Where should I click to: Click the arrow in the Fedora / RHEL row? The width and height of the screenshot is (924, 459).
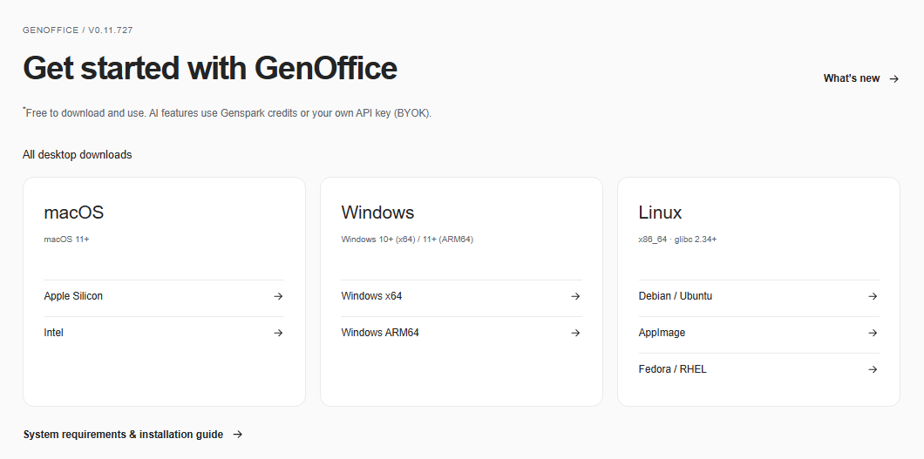pos(873,369)
